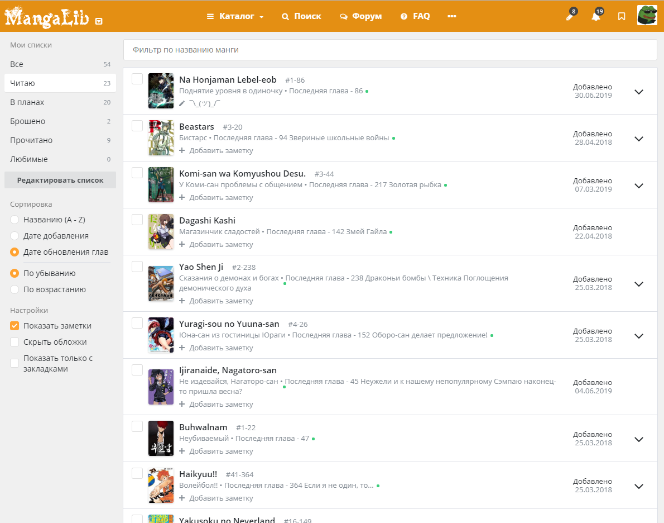This screenshot has width=664, height=523.
Task: Show the Все list
Action: [60, 64]
